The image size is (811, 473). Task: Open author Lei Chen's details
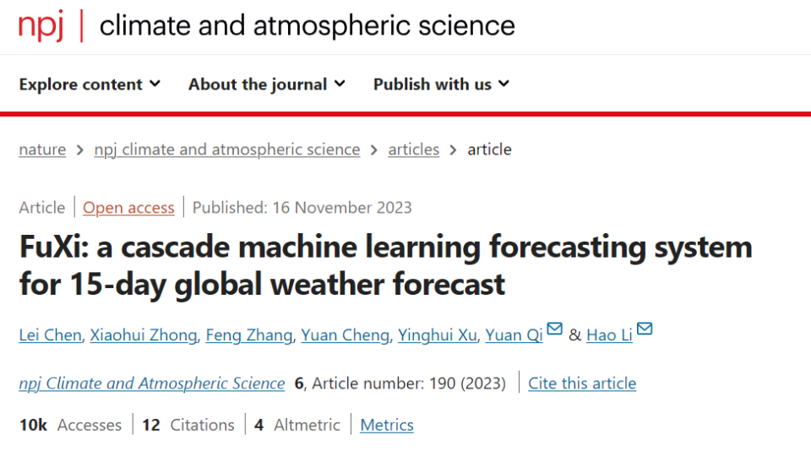coord(50,335)
